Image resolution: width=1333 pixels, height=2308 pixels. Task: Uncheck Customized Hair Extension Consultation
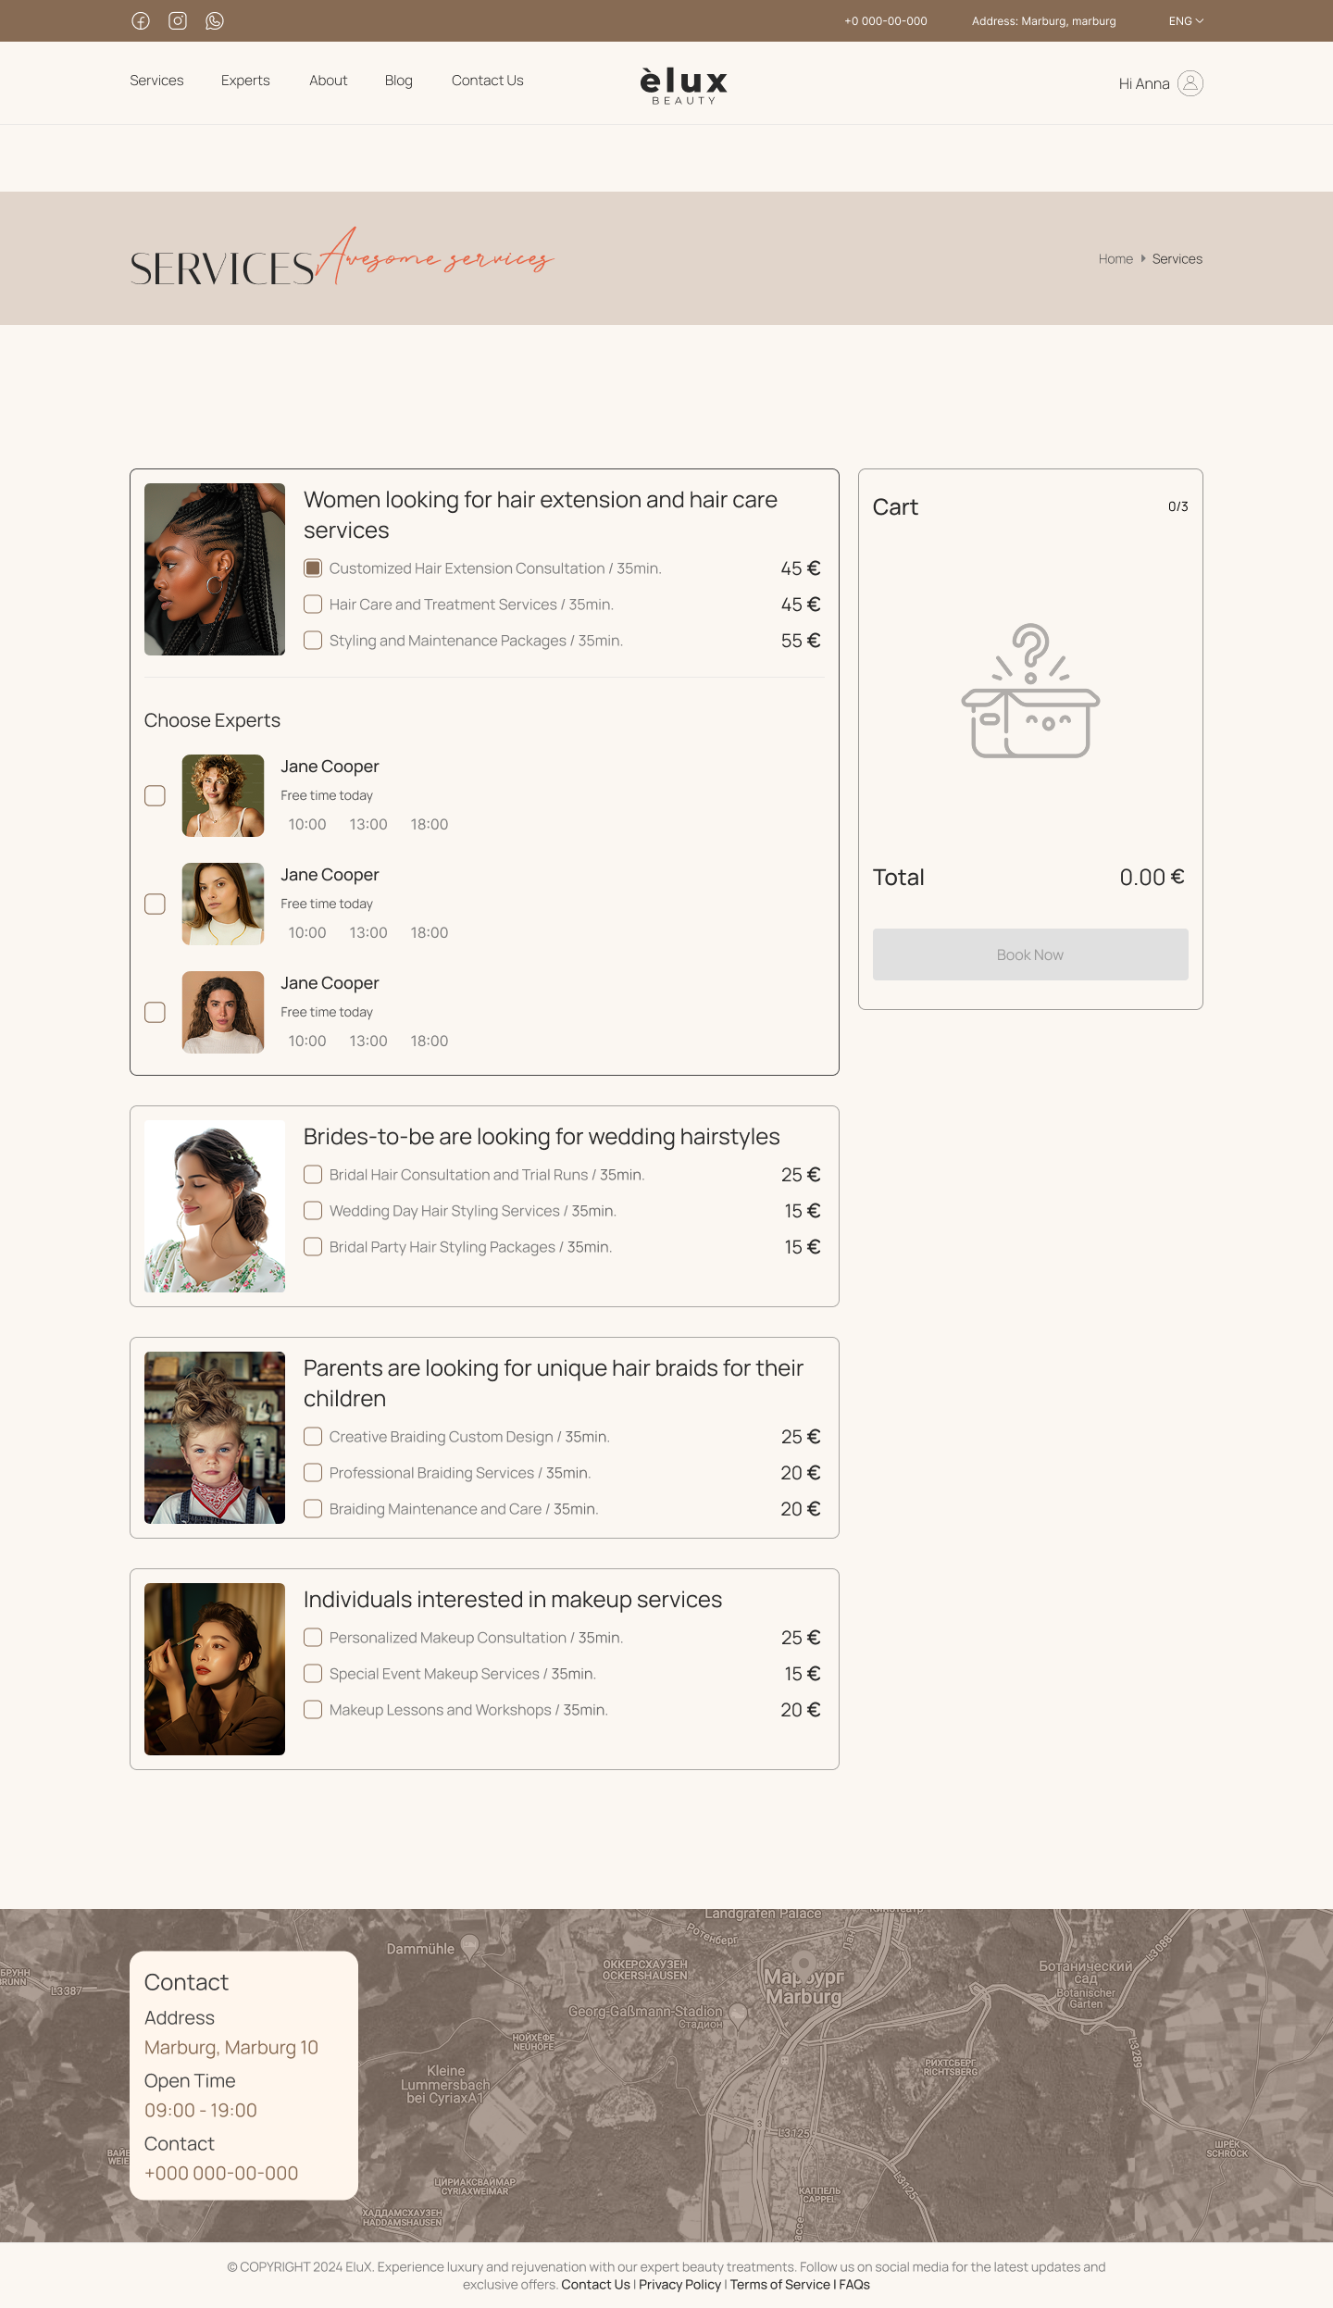313,568
